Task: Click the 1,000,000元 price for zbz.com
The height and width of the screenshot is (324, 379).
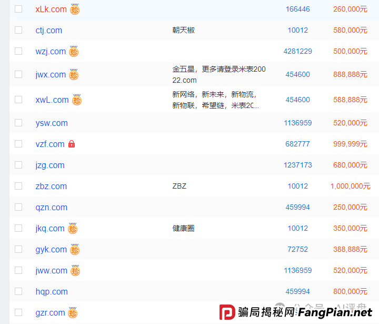Action: point(350,186)
